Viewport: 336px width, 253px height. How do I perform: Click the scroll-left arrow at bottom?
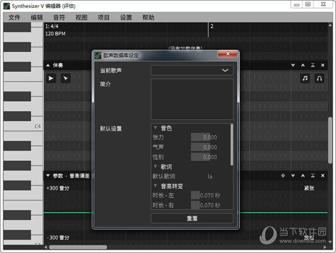pyautogui.click(x=46, y=248)
